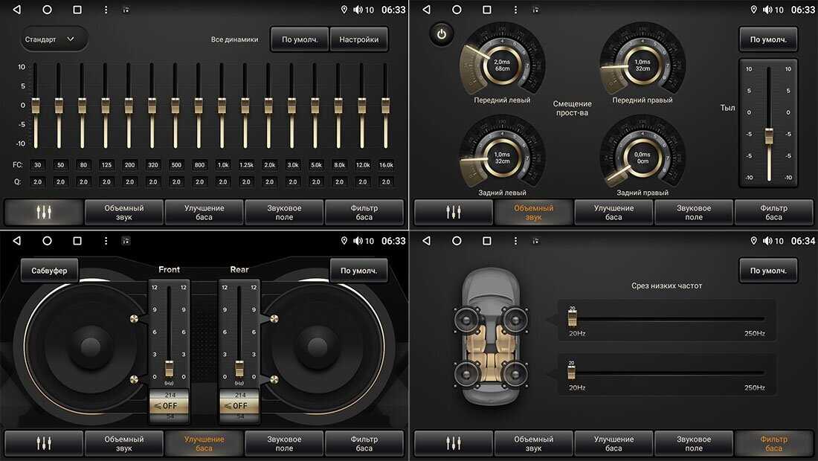Click the Все динамики speaker selector

[x=234, y=39]
